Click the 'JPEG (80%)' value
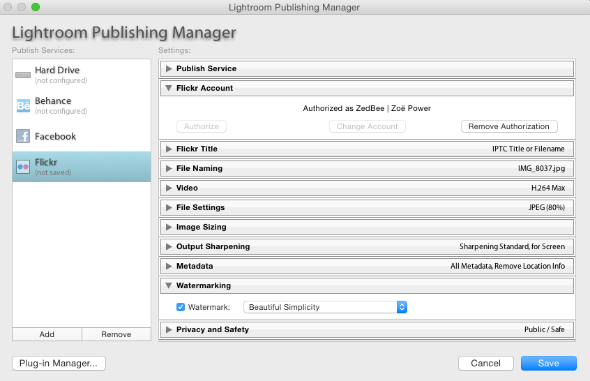Image resolution: width=590 pixels, height=381 pixels. tap(547, 207)
